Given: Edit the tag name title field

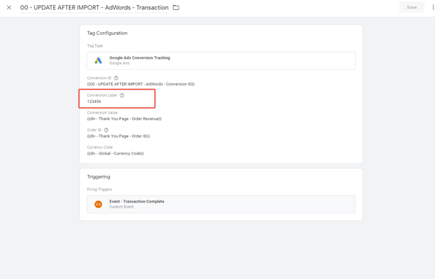Looking at the screenshot, I should pyautogui.click(x=94, y=8).
